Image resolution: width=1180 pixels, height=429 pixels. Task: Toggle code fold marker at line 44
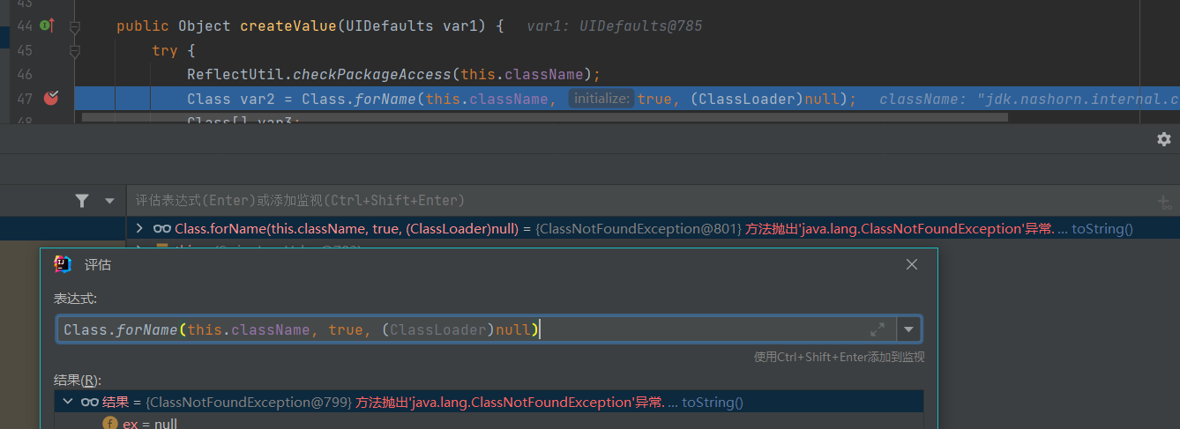tap(75, 26)
